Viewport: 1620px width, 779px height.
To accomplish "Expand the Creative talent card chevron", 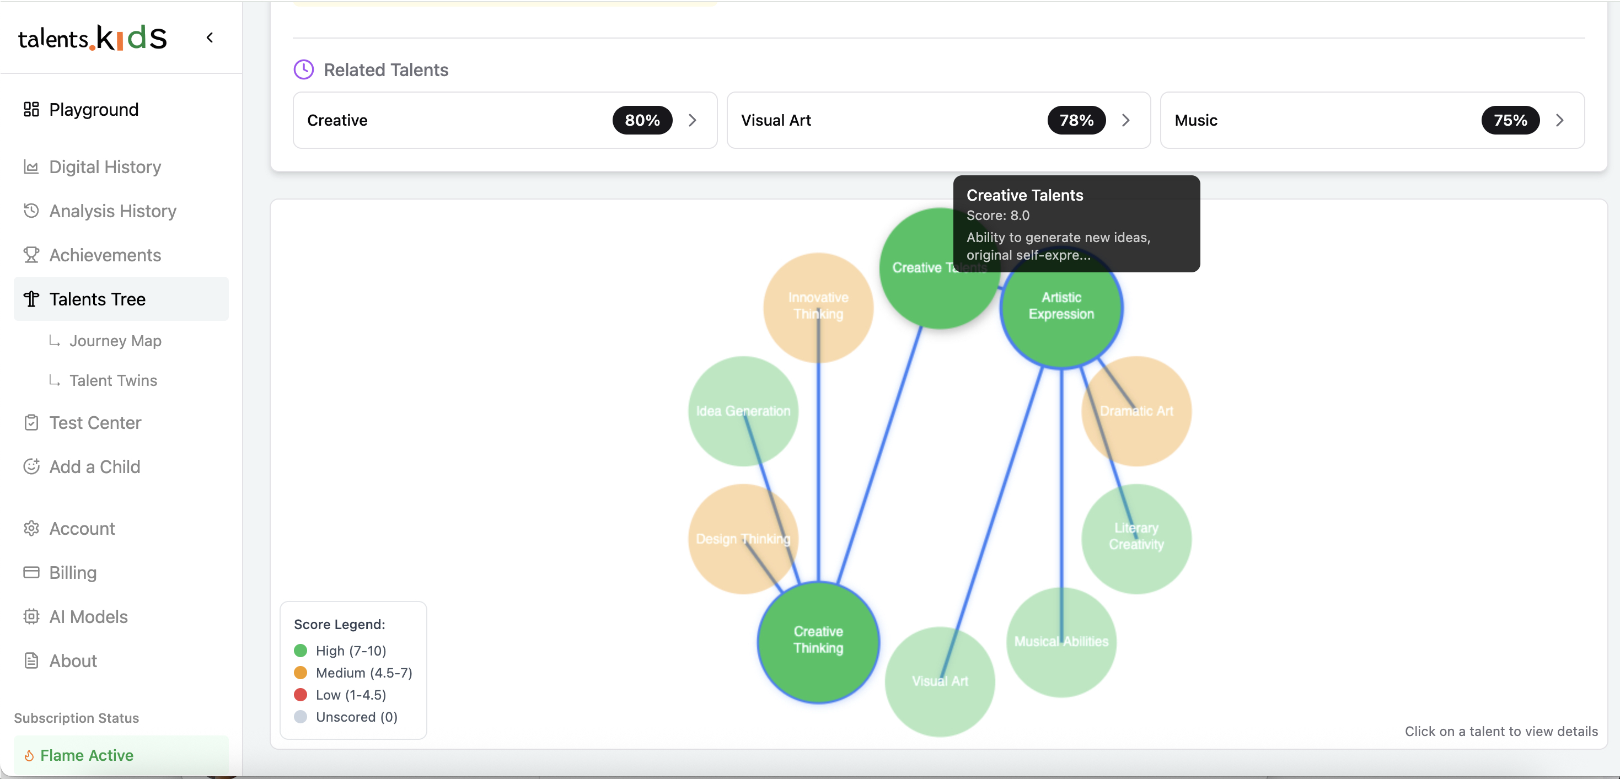I will coord(693,120).
